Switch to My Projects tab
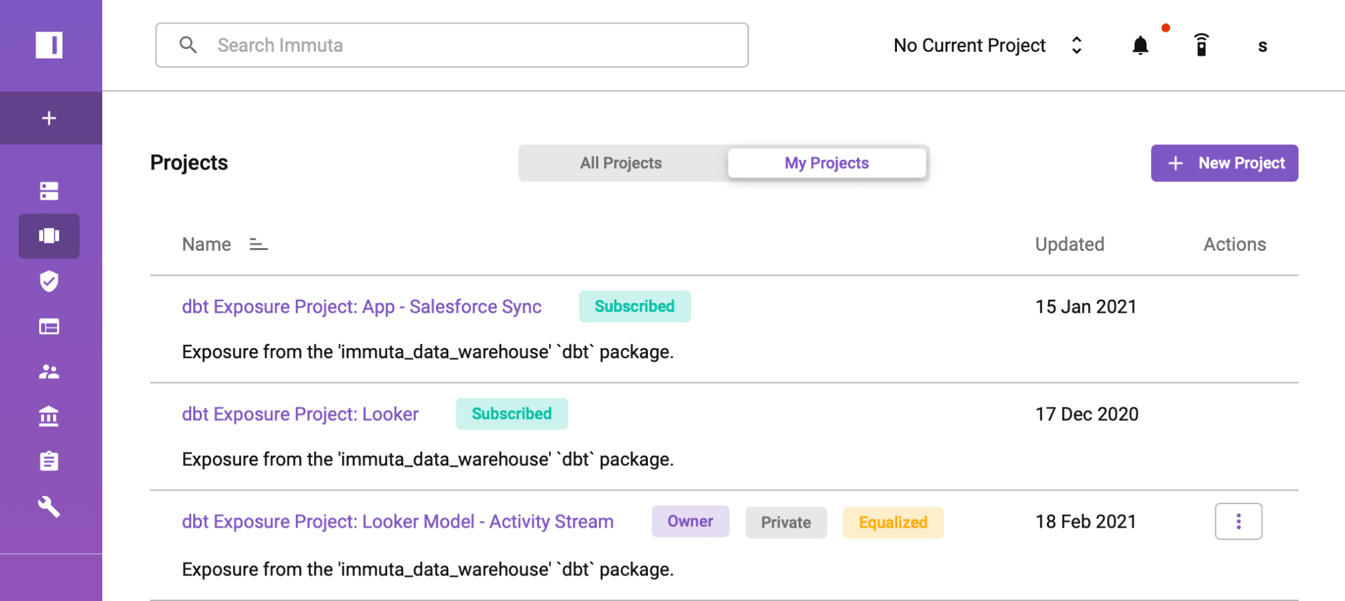Image resolution: width=1345 pixels, height=601 pixels. tap(827, 163)
